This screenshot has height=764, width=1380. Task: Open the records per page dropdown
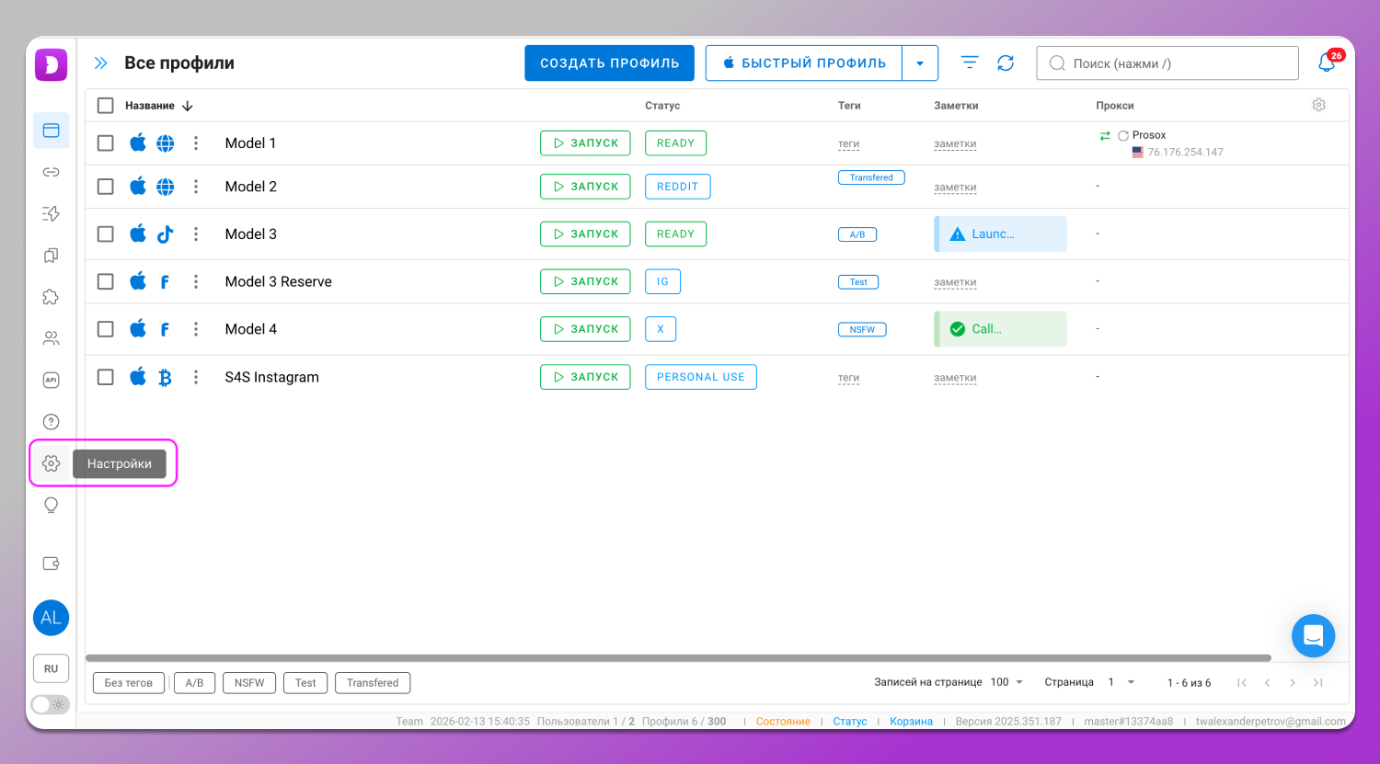point(1007,682)
